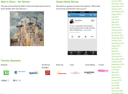
Task: Open the October 2011 archive link
Action: tap(117, 41)
